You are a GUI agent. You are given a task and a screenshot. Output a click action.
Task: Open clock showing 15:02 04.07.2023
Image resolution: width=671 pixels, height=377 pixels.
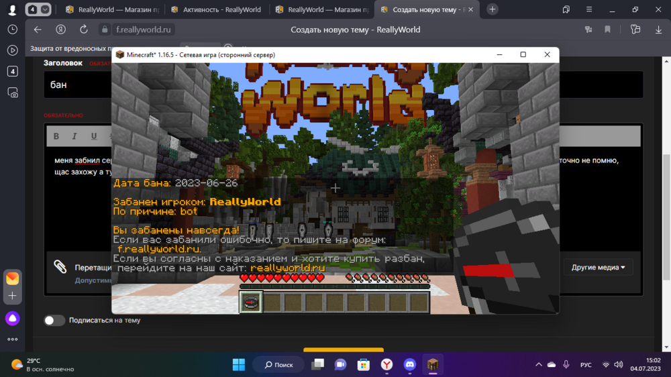click(x=645, y=365)
